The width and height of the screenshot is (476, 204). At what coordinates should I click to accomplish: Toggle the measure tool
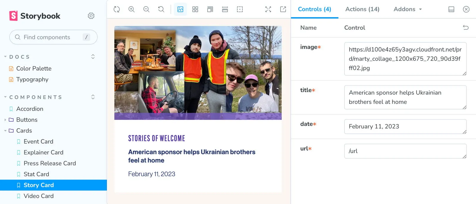pos(225,9)
